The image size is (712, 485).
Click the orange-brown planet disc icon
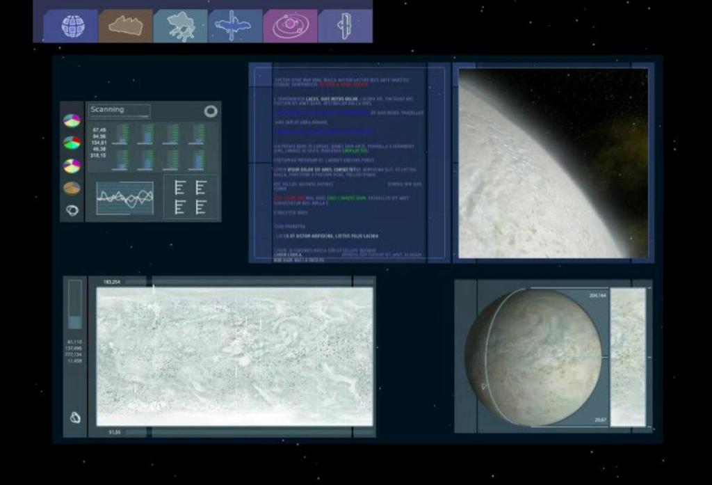(72, 188)
